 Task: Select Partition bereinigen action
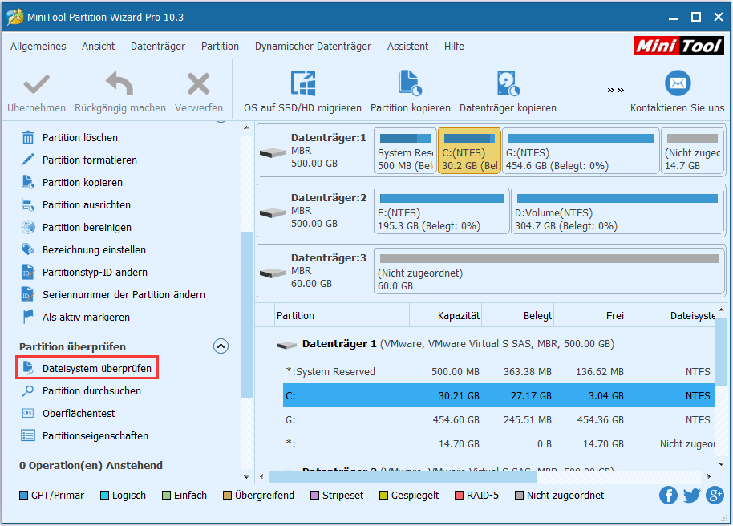point(87,227)
